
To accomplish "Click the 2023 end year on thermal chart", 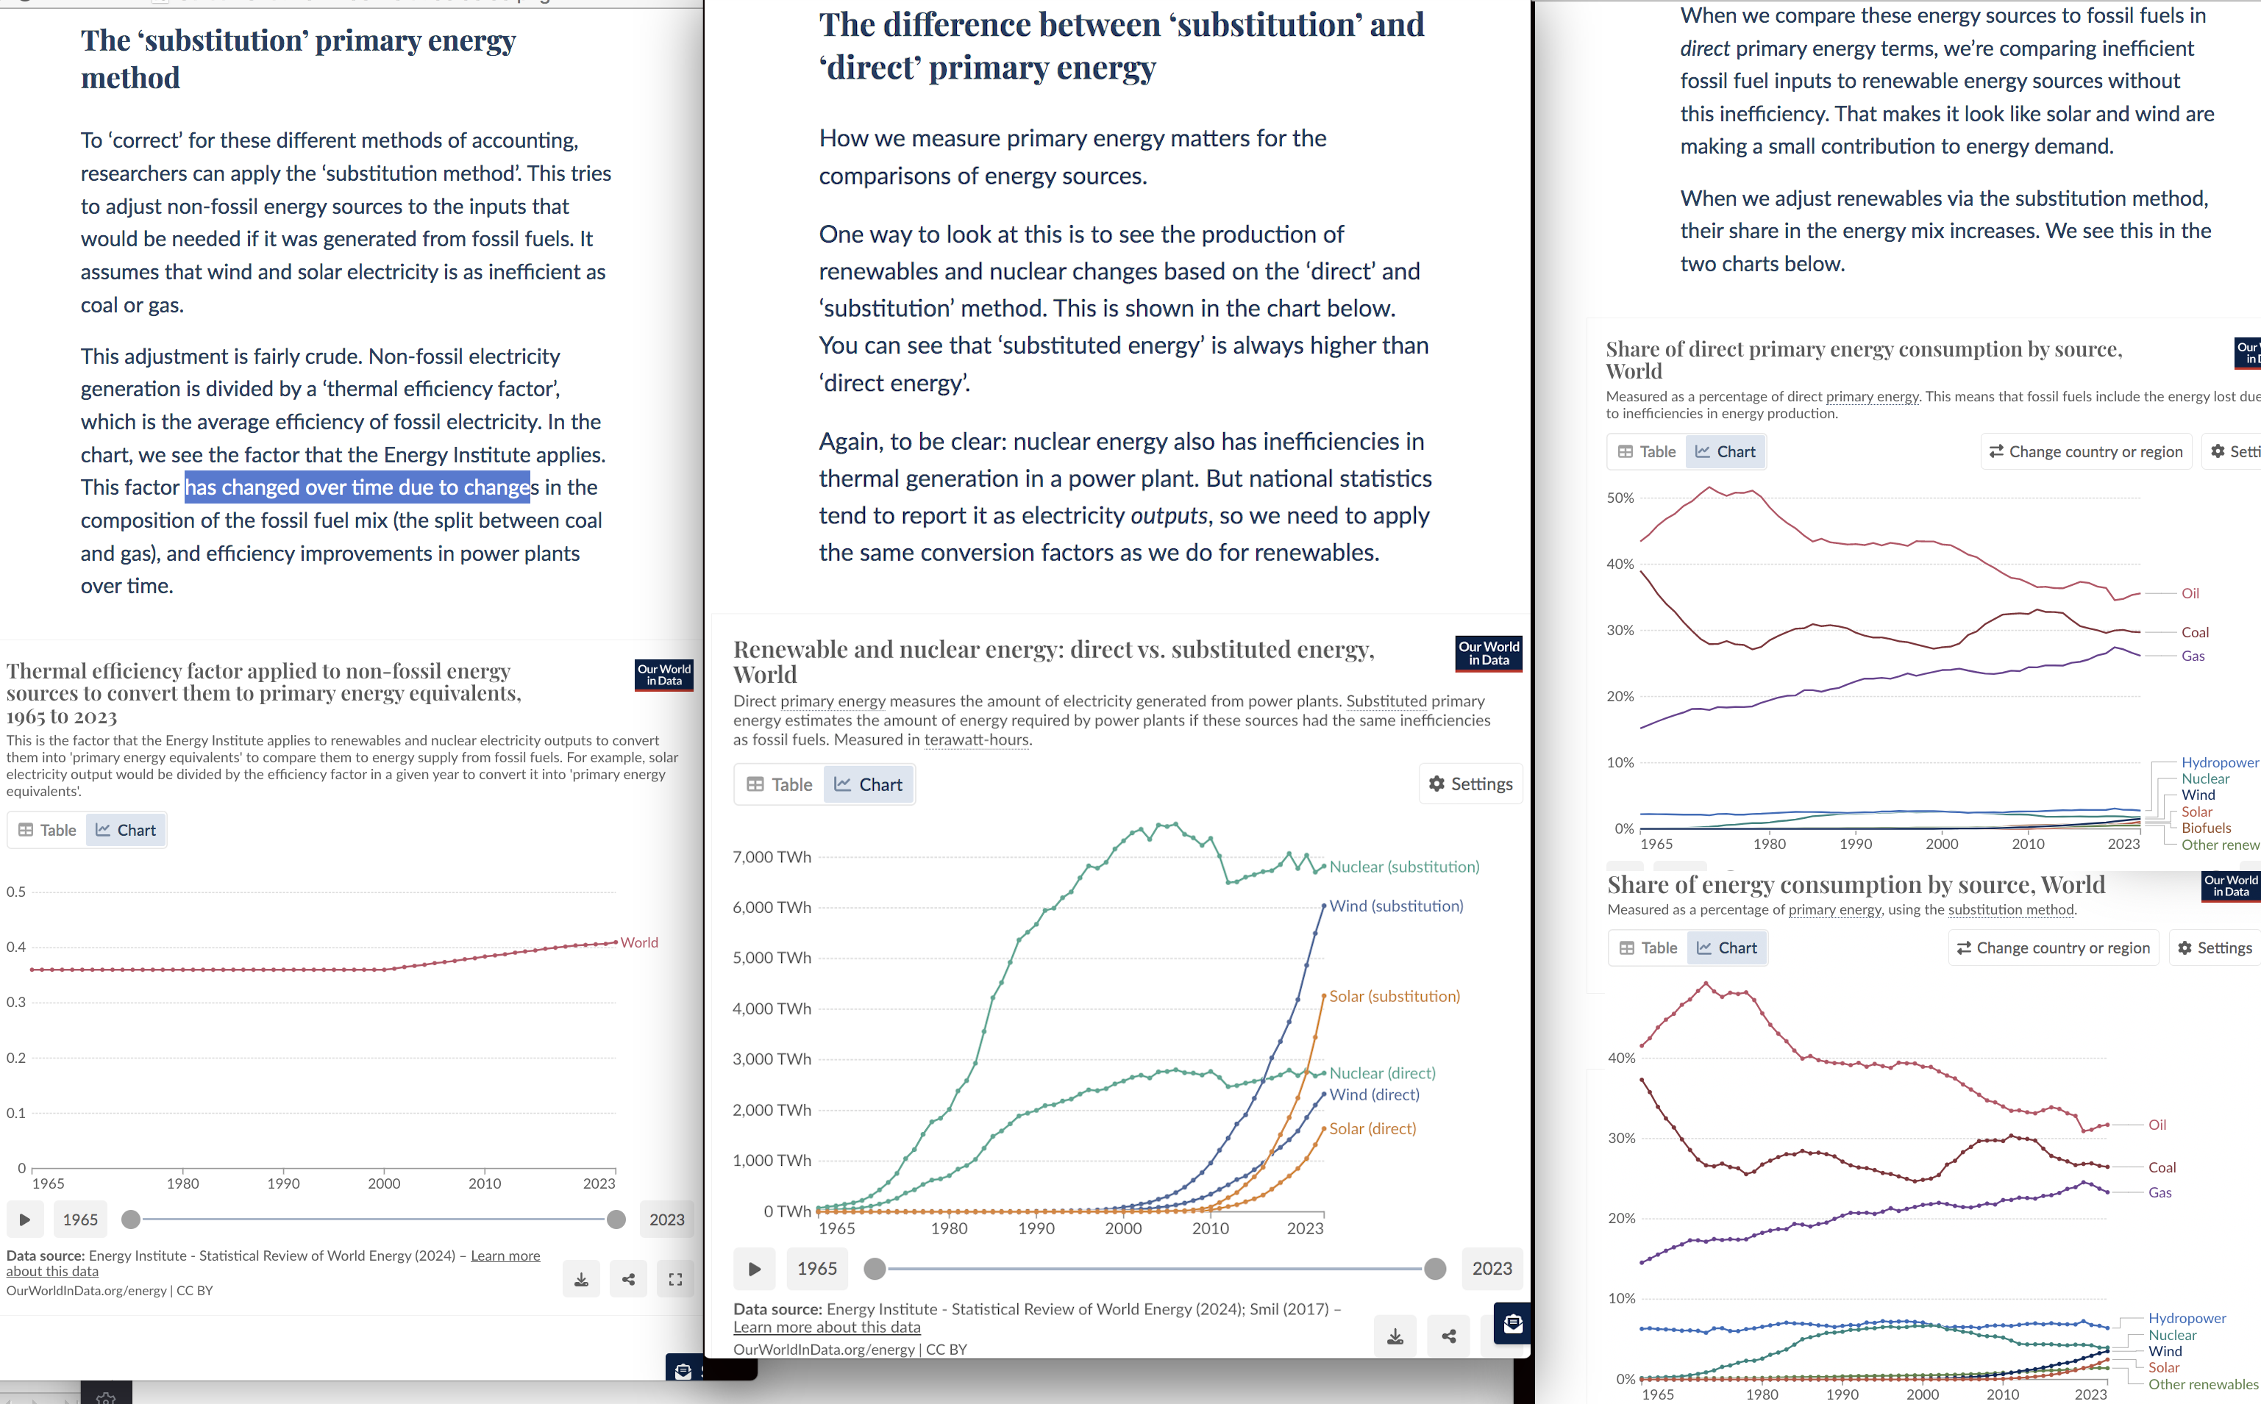I will [667, 1219].
